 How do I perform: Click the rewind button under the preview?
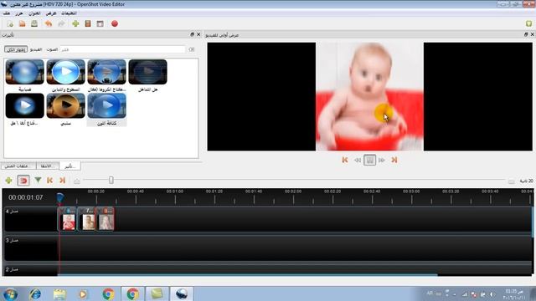coord(358,160)
